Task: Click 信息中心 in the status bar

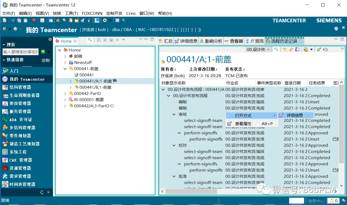Action: click(x=316, y=201)
